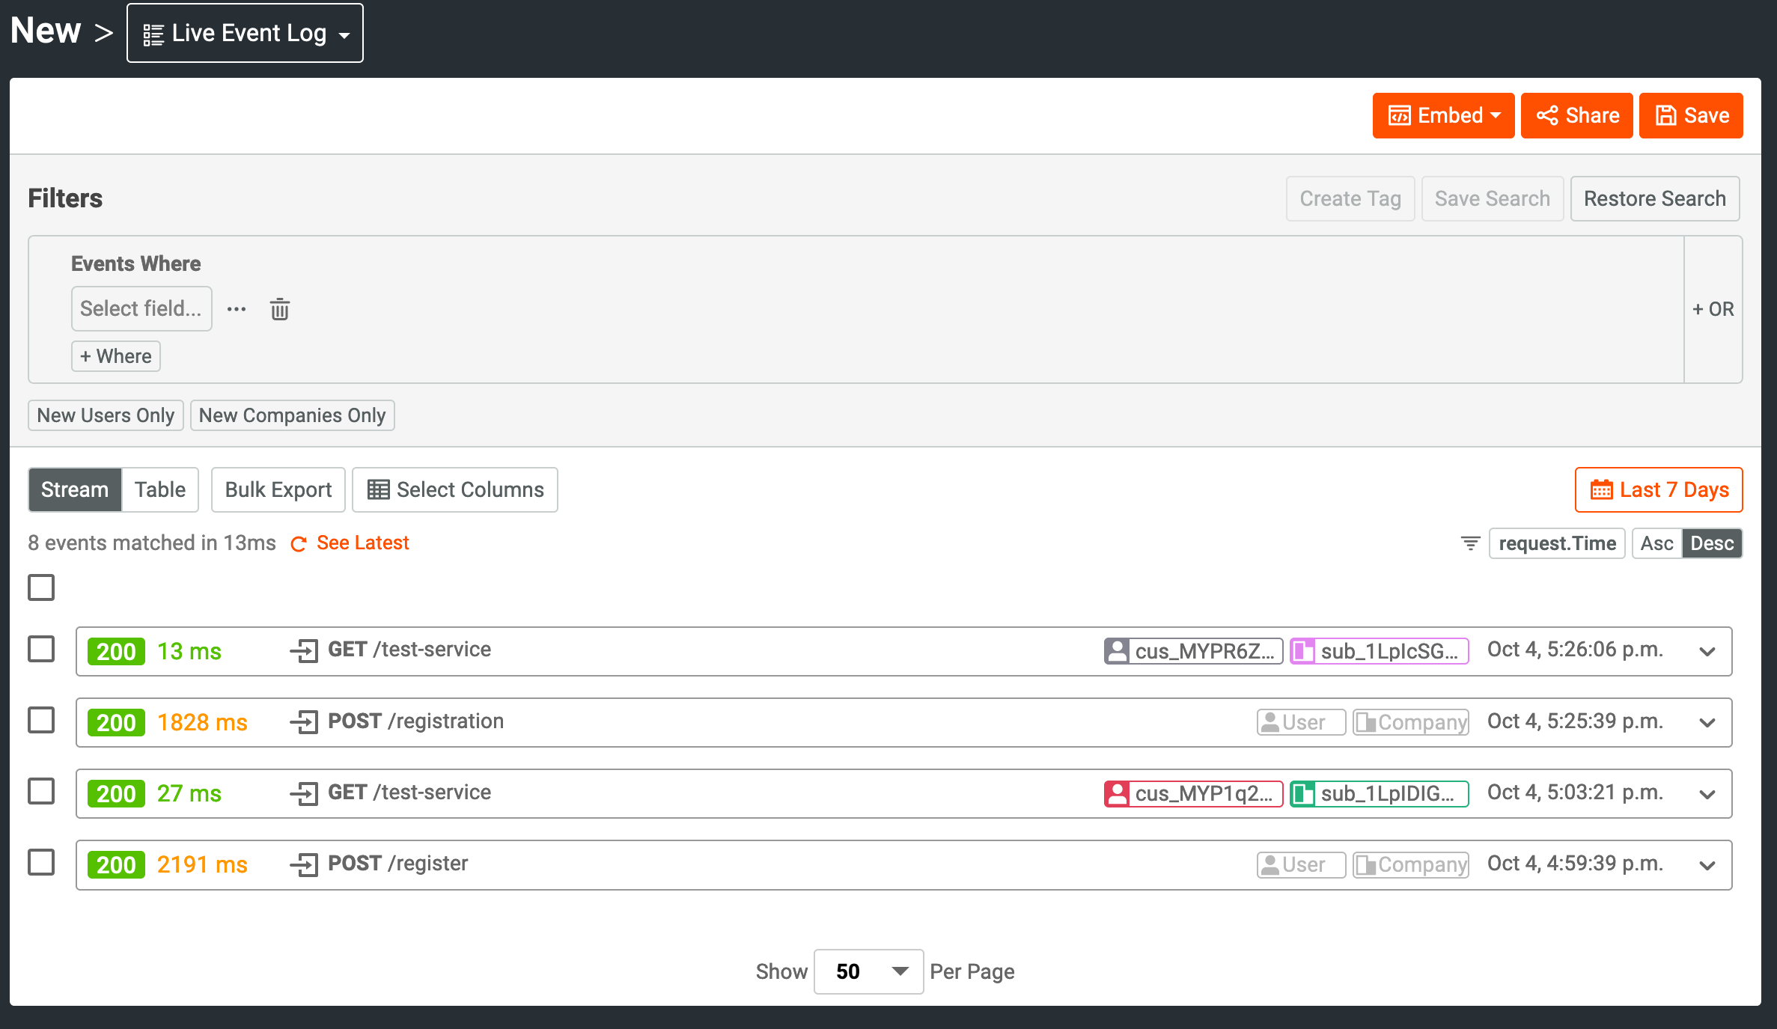
Task: Click the refresh icon beside See Latest
Action: click(299, 544)
